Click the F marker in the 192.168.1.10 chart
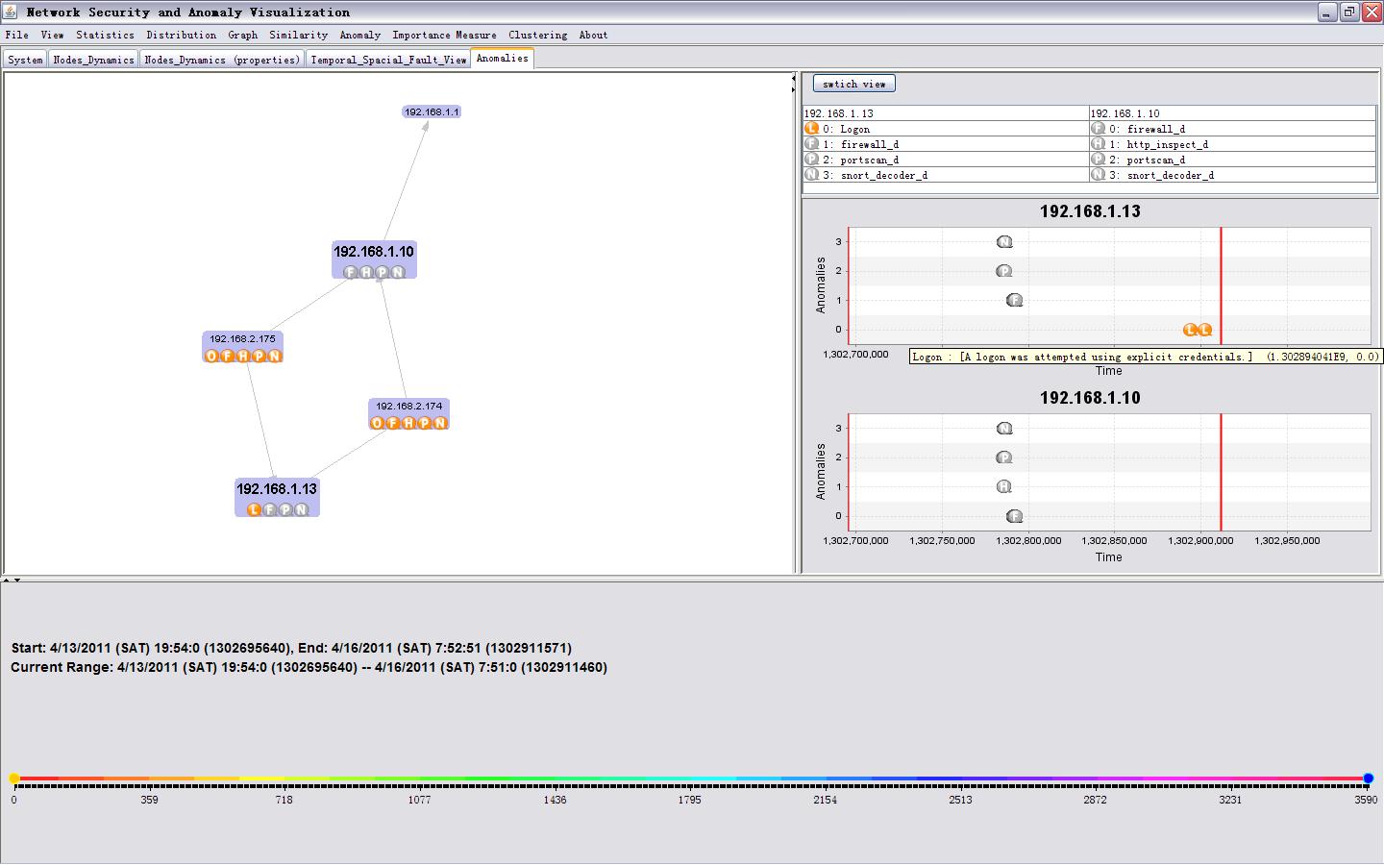The image size is (1384, 865). (x=1014, y=516)
